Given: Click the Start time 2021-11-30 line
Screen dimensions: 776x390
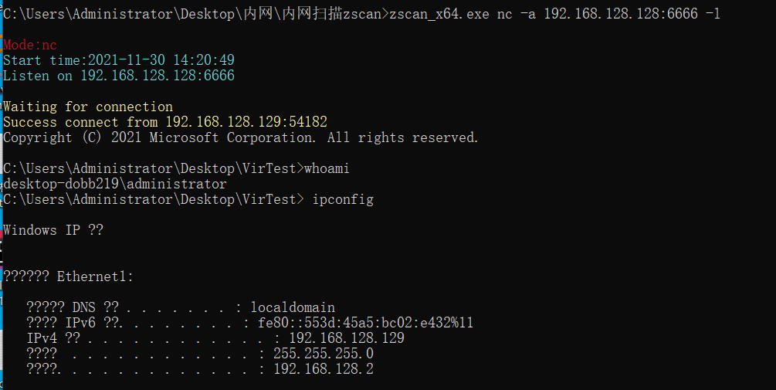Looking at the screenshot, I should (x=119, y=60).
